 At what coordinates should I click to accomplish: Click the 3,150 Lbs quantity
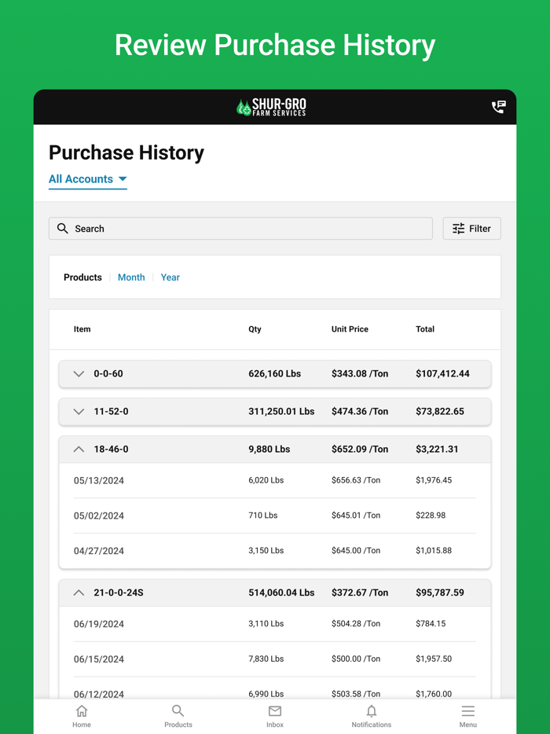point(266,550)
